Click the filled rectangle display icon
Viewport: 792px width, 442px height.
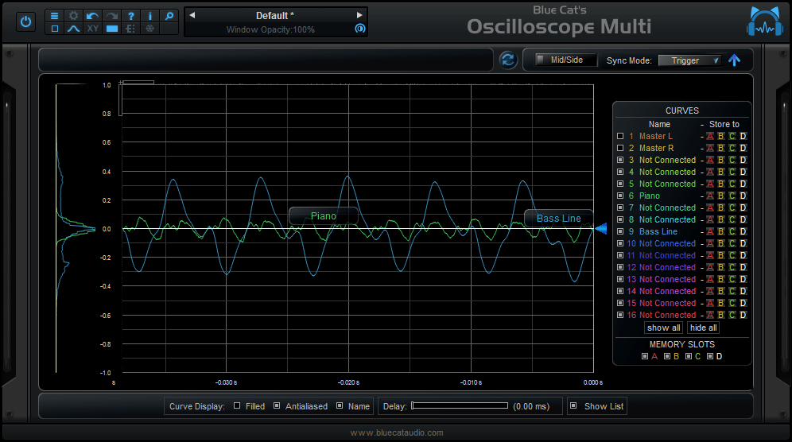[111, 29]
